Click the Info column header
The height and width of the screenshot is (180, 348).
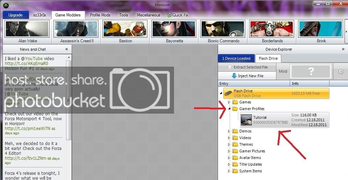point(310,84)
